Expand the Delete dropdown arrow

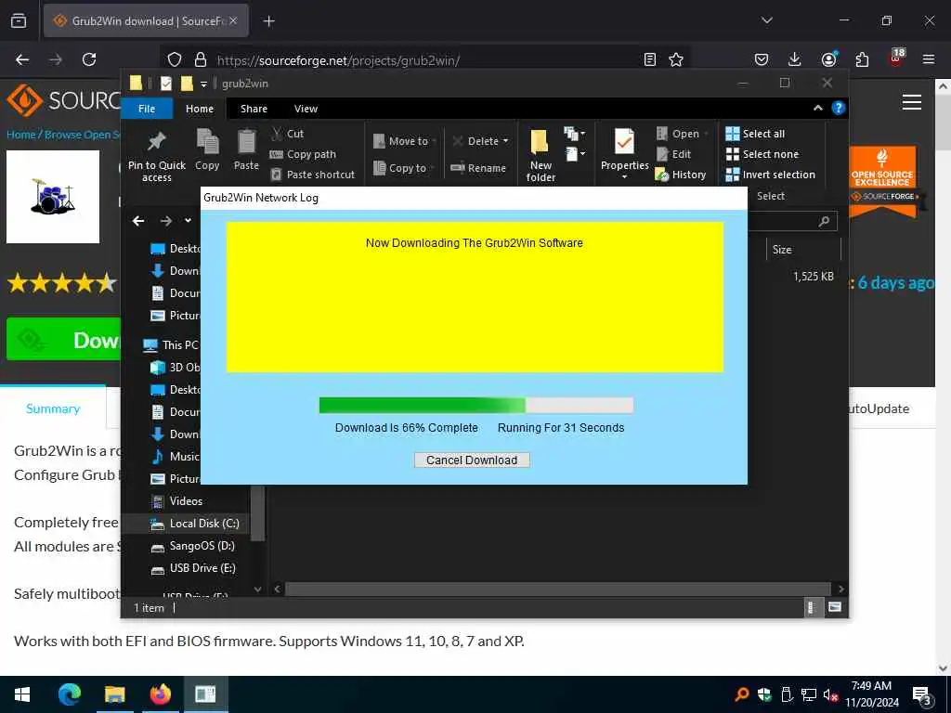click(506, 141)
